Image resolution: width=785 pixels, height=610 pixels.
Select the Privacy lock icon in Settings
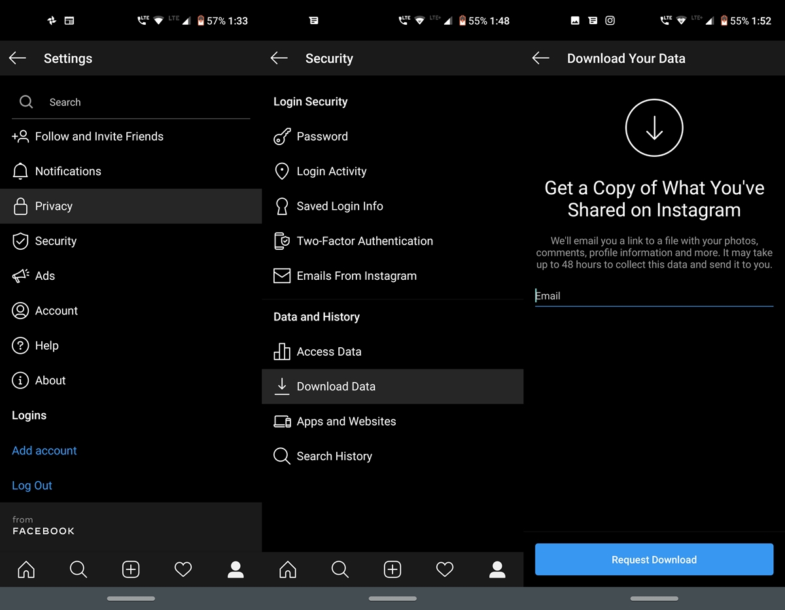20,206
